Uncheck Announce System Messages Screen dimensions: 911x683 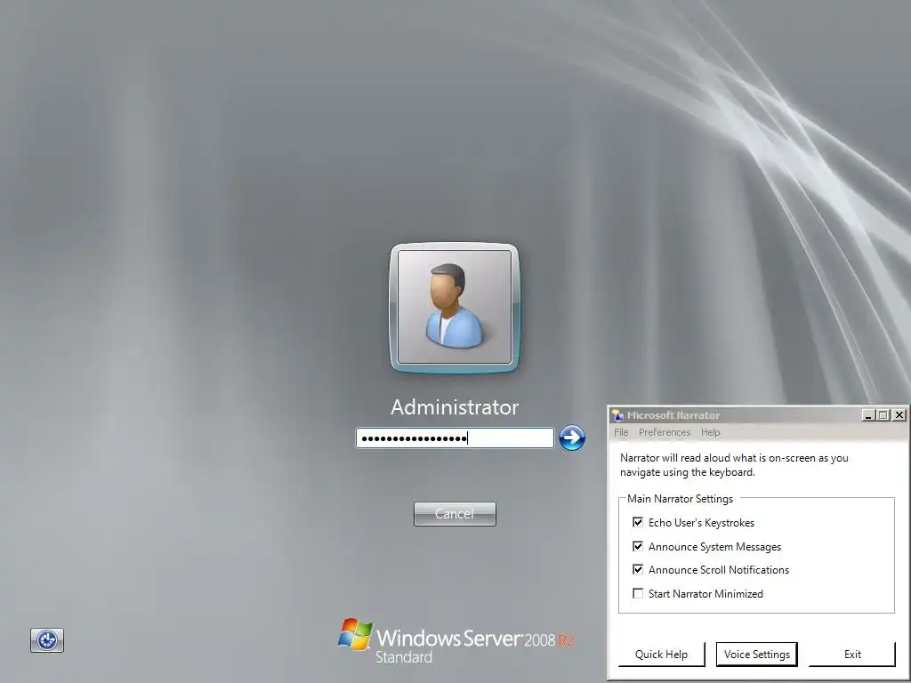638,547
